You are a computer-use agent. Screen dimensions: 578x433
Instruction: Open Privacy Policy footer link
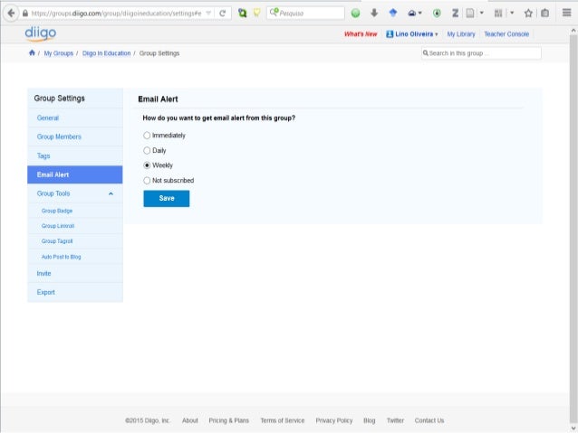click(x=334, y=420)
